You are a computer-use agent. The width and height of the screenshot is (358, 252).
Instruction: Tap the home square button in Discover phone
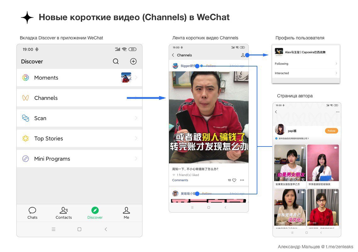tap(80, 229)
